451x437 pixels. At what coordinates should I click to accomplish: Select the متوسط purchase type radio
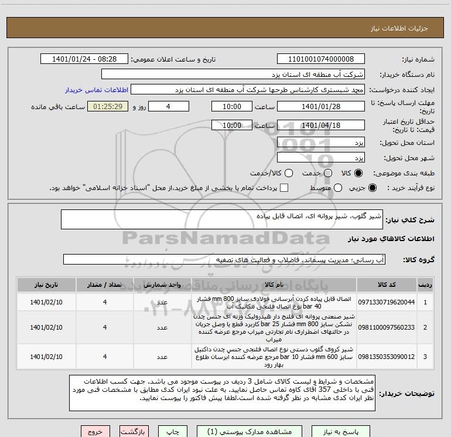(x=338, y=188)
